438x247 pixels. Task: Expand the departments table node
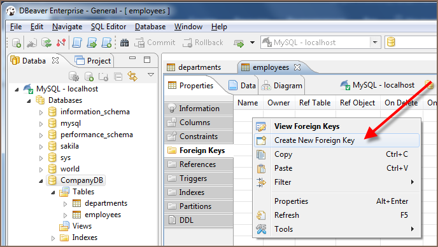[x=65, y=204]
